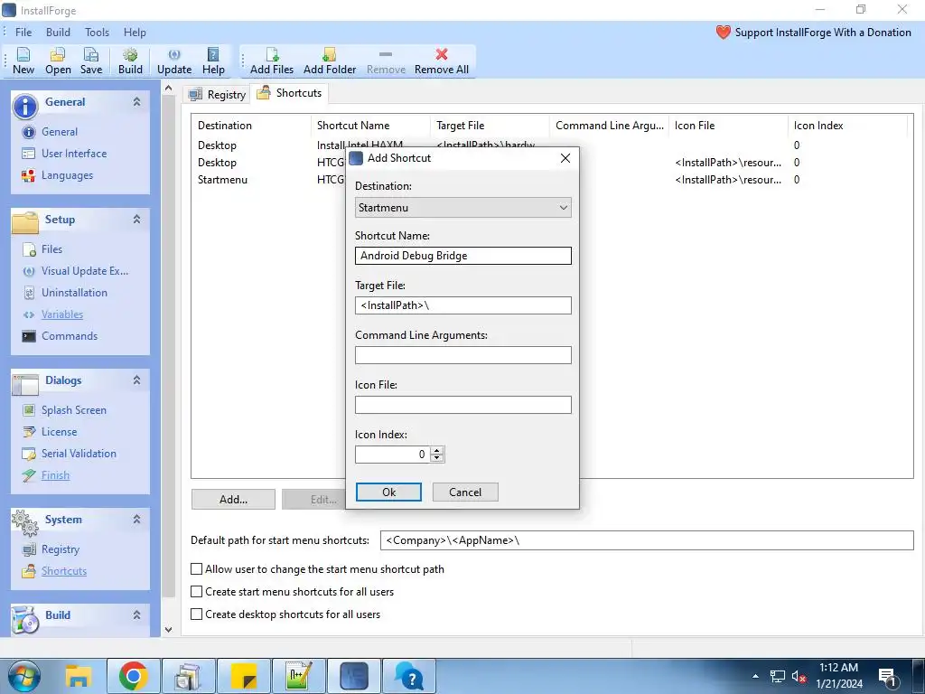Enable Allow user to change start menu path
Image resolution: width=925 pixels, height=694 pixels.
tap(196, 569)
